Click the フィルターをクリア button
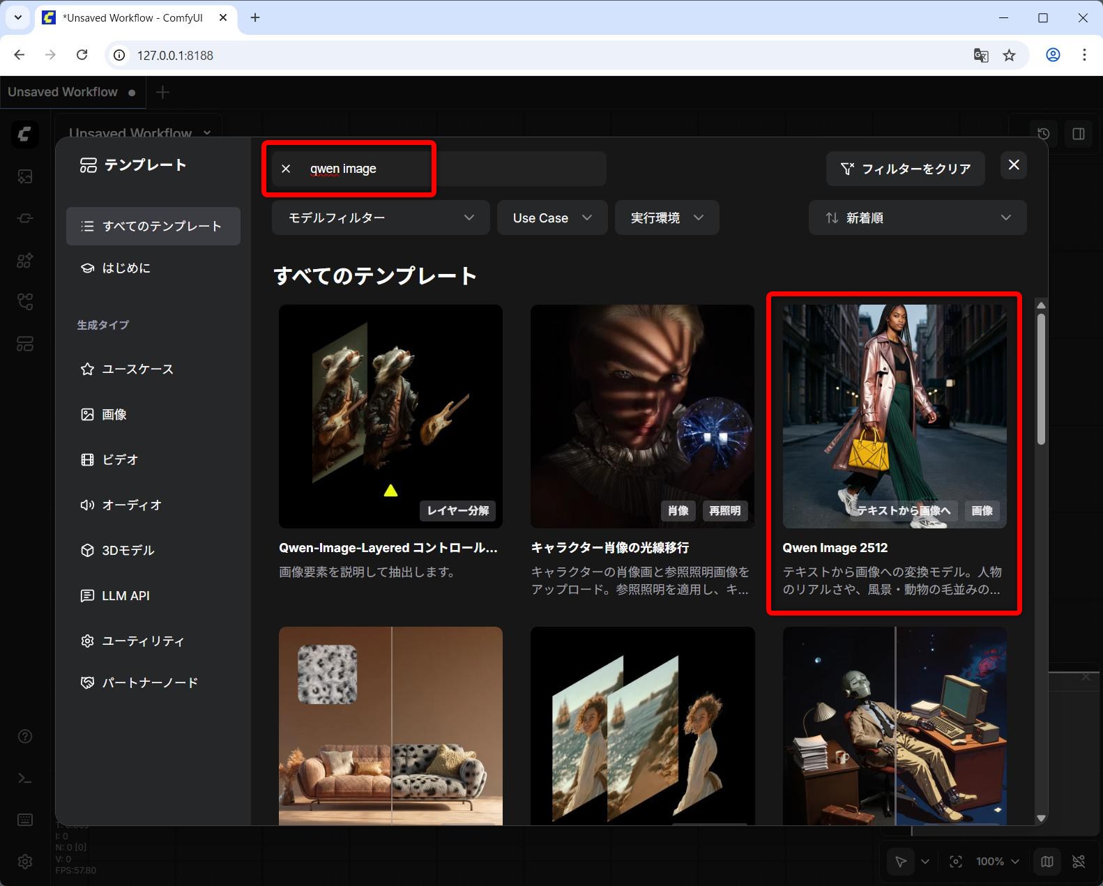 pos(905,169)
